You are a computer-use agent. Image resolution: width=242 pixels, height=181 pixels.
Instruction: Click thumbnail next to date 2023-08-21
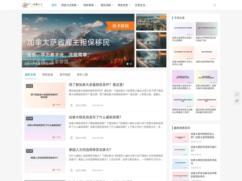pos(180,164)
